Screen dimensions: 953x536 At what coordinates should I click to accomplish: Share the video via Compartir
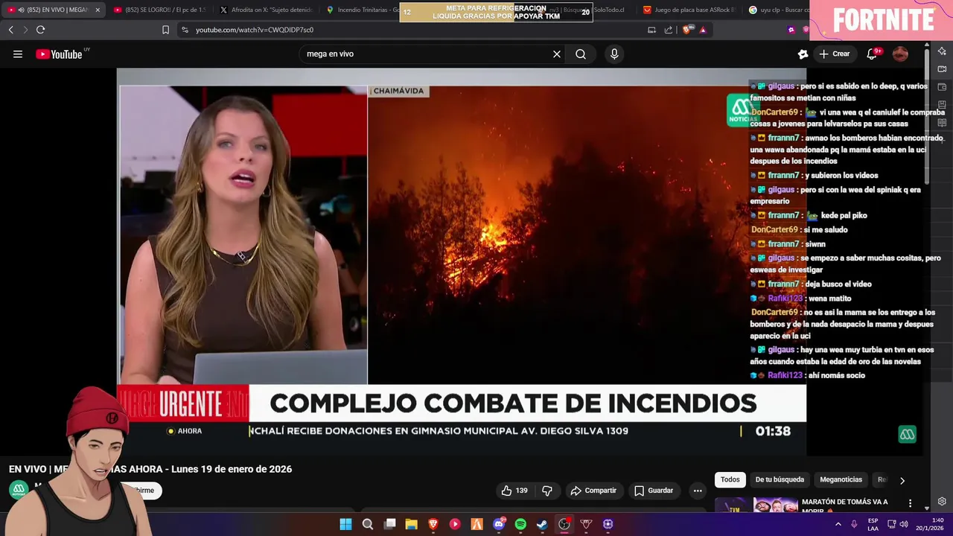[593, 491]
